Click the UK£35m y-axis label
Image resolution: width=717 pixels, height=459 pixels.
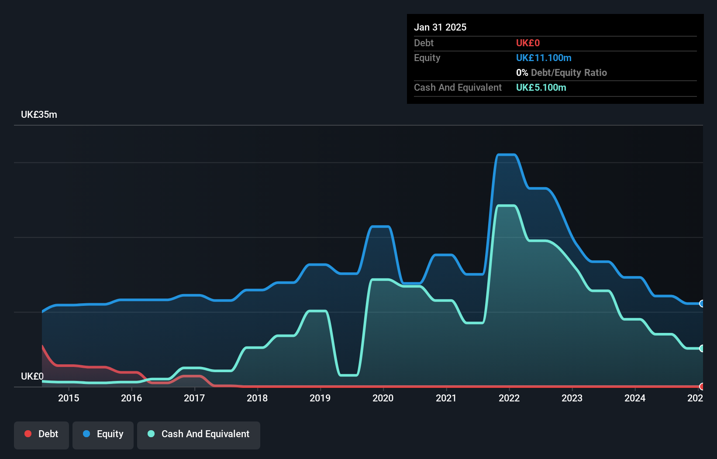click(x=39, y=115)
